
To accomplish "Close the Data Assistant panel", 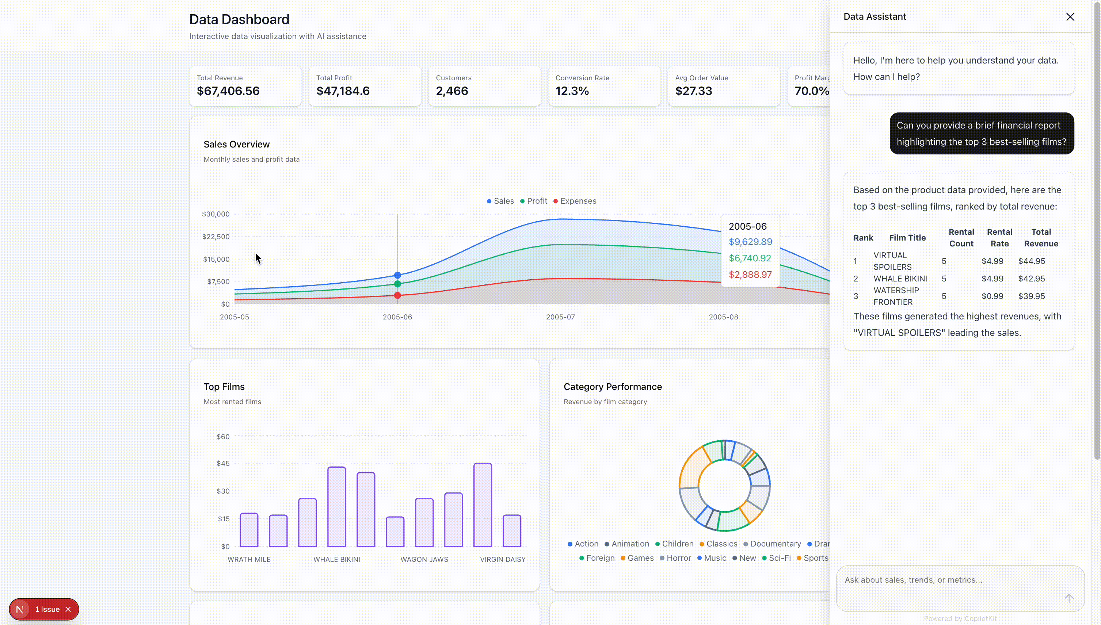I will click(x=1070, y=17).
